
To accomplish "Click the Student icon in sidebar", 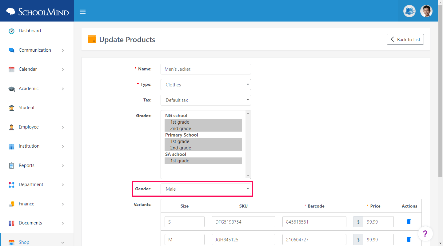I will pyautogui.click(x=11, y=108).
